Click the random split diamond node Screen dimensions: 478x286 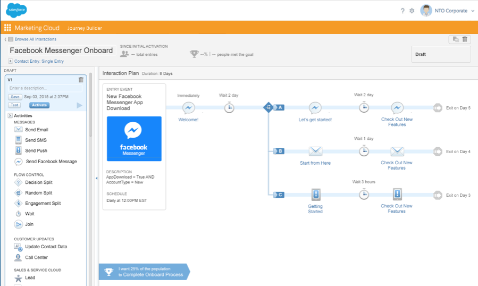click(268, 107)
